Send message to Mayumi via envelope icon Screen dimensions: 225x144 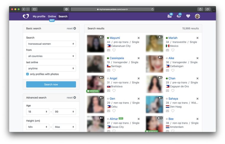[109, 50]
